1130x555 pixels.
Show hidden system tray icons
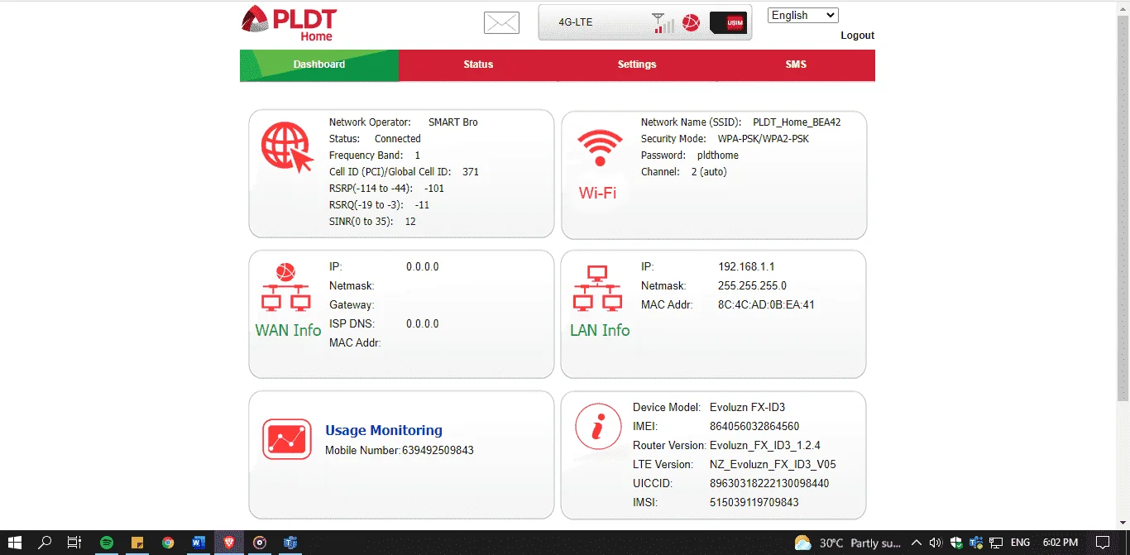[x=917, y=543]
